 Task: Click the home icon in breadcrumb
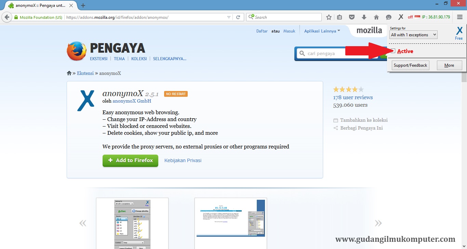(x=69, y=73)
